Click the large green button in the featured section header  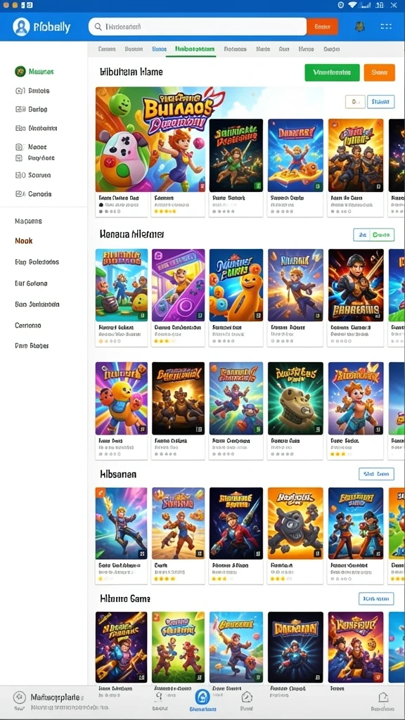click(x=332, y=72)
